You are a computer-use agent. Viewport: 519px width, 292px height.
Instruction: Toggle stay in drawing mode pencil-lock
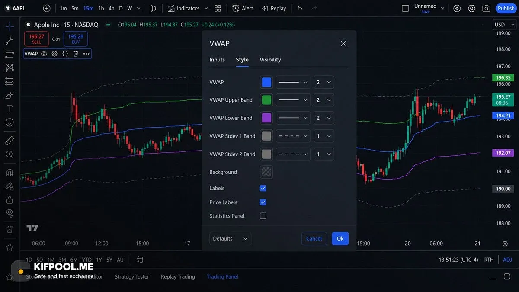pos(10,186)
